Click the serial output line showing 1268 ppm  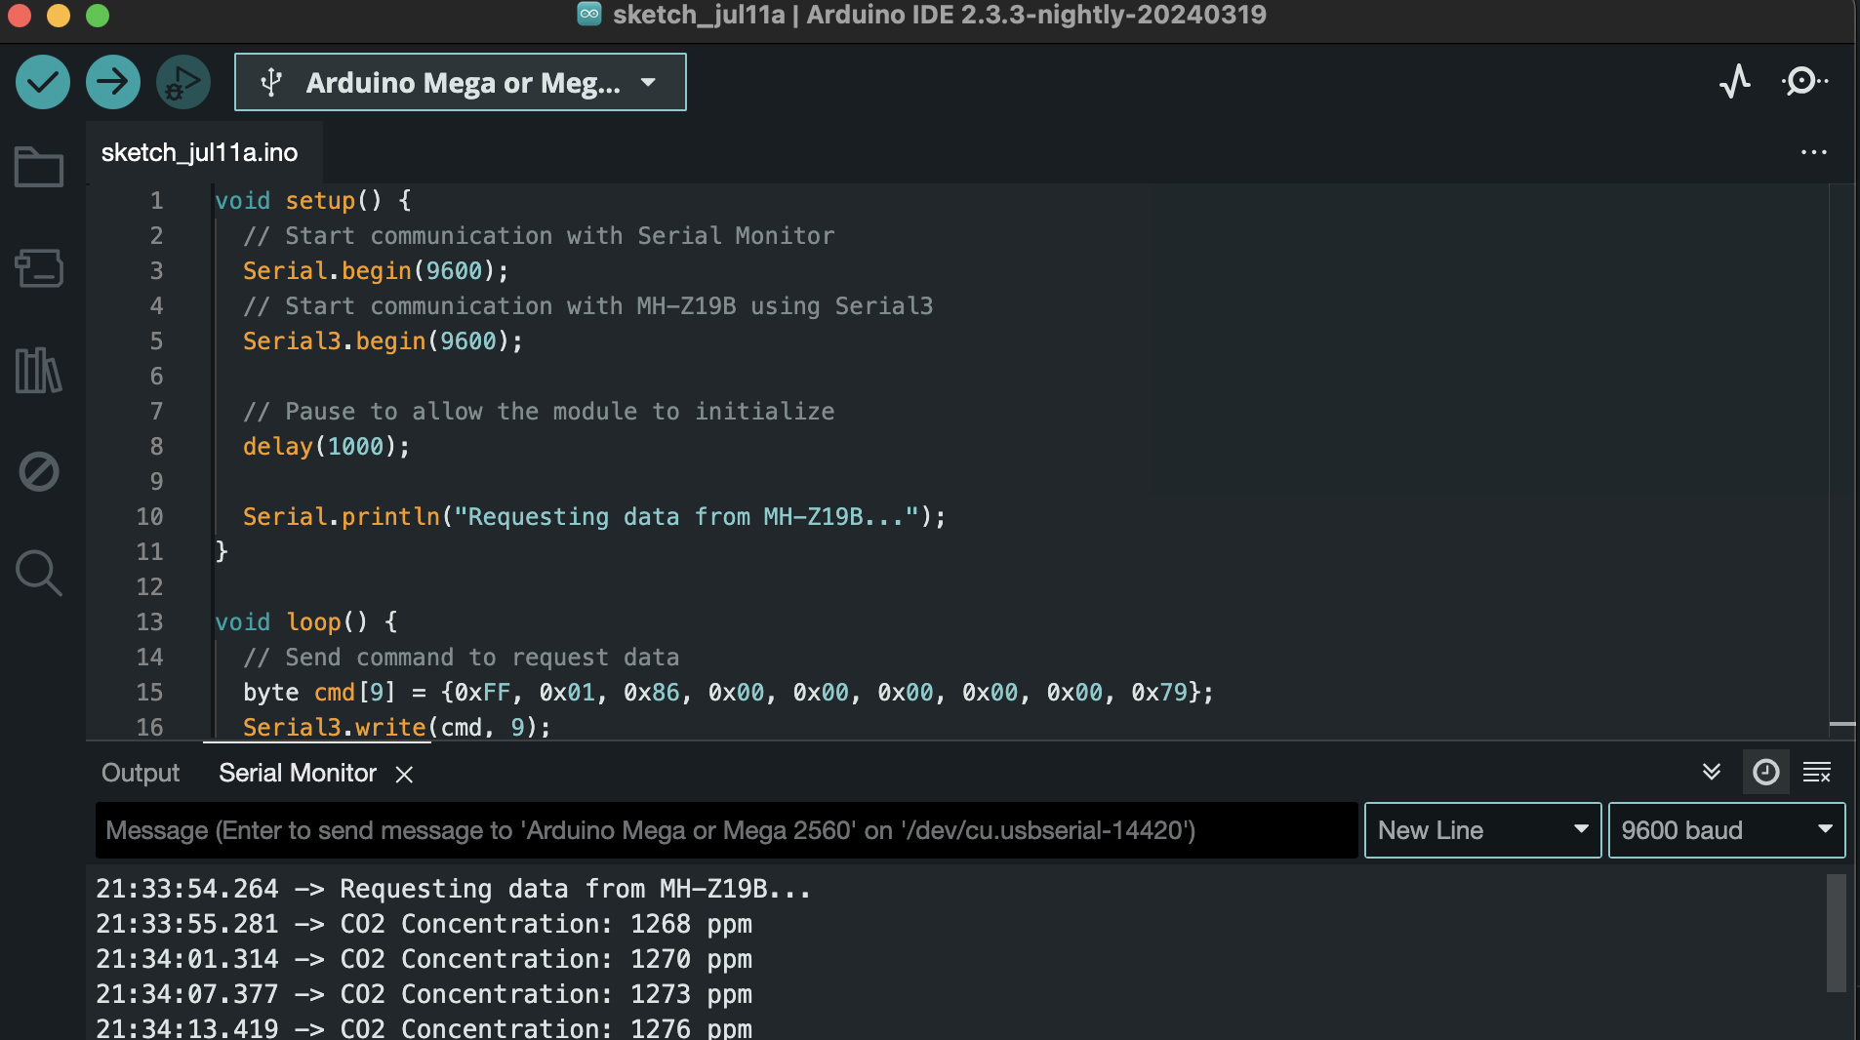pyautogui.click(x=424, y=924)
